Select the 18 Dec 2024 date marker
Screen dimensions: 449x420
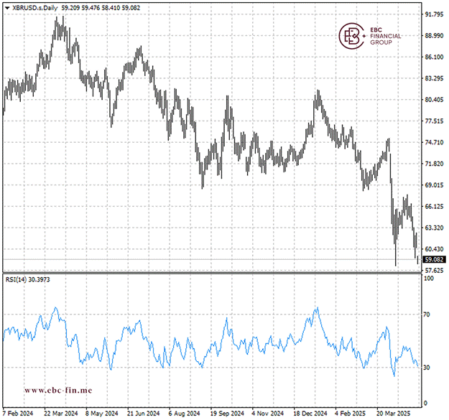tap(310, 414)
